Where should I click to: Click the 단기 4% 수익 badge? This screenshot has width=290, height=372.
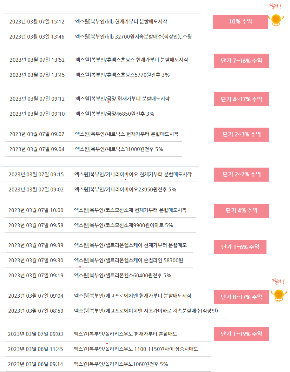click(241, 211)
